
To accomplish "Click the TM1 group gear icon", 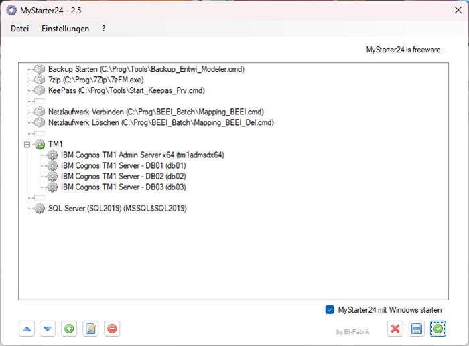I will (40, 144).
